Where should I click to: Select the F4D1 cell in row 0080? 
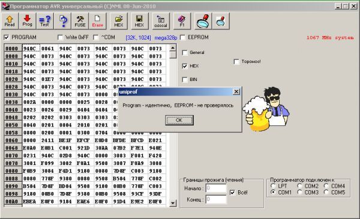click(x=67, y=171)
